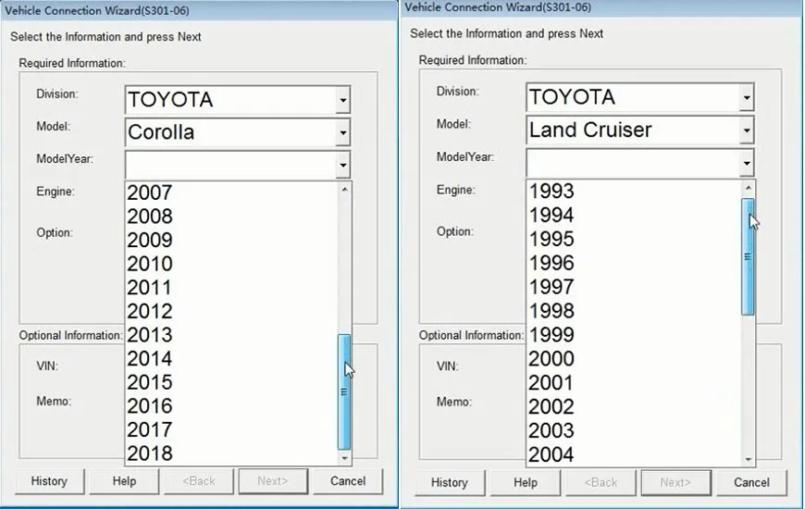
Task: Choose 1998 from the Land Cruiser year list
Action: [634, 311]
